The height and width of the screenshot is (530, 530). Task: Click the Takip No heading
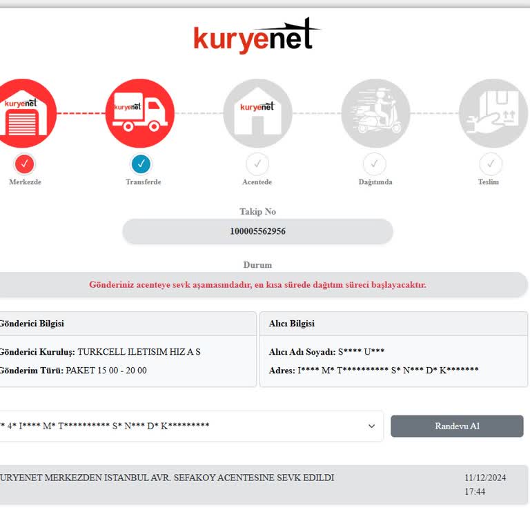[257, 212]
